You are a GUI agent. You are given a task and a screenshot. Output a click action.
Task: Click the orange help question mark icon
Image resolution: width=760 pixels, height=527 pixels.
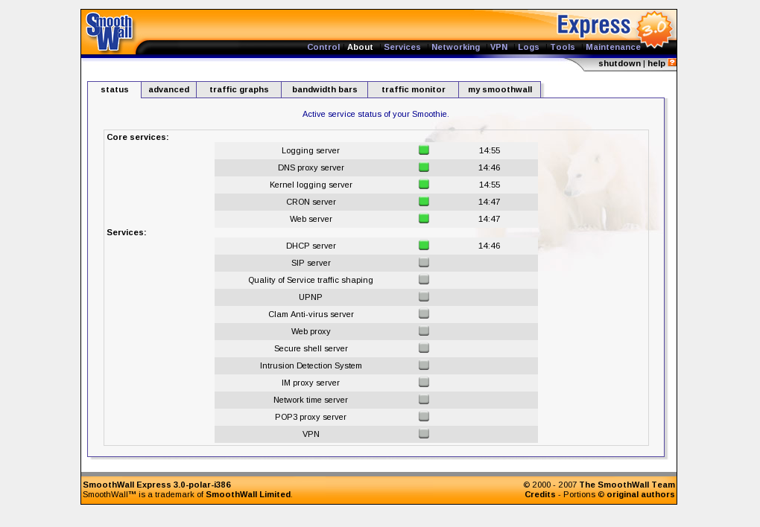pyautogui.click(x=672, y=63)
